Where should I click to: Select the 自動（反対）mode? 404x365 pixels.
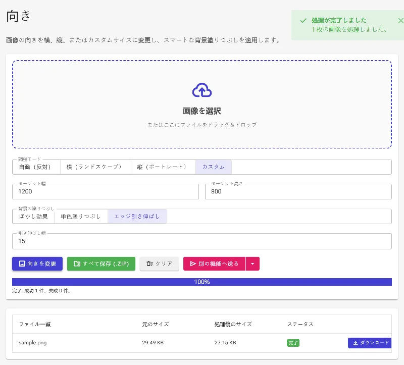click(36, 167)
